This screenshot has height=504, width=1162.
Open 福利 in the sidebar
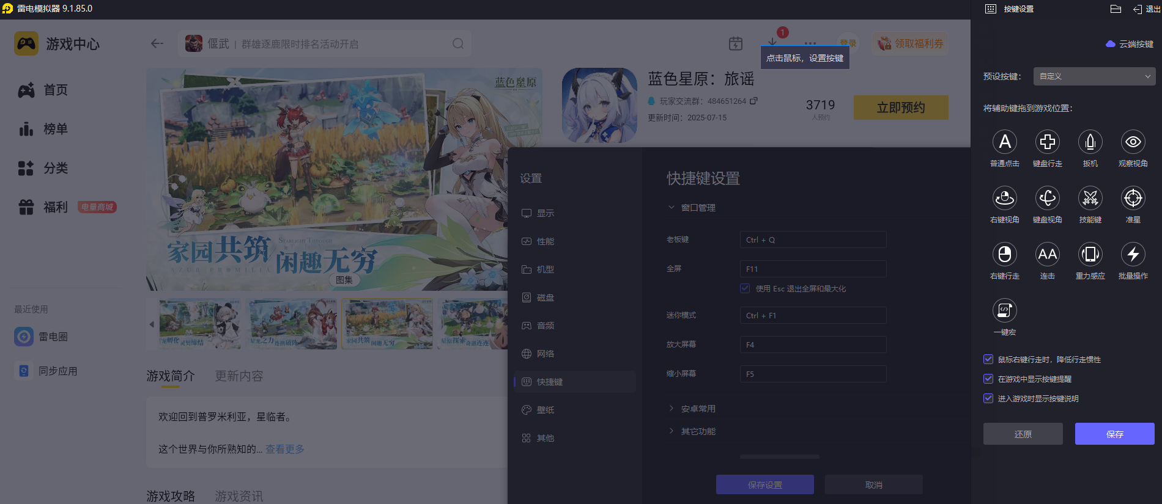pos(43,207)
